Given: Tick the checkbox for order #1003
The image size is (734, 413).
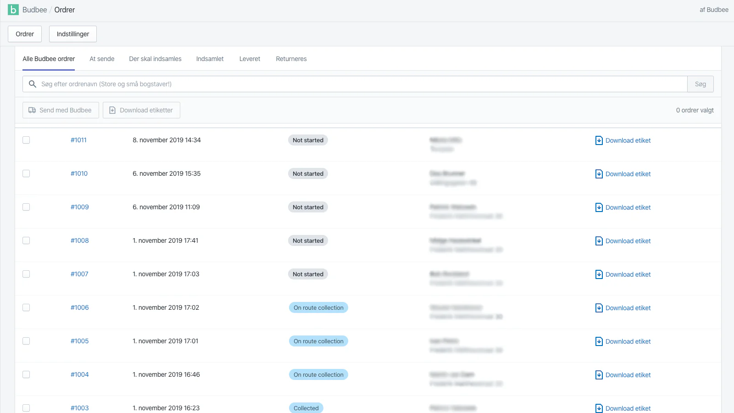Looking at the screenshot, I should pos(26,408).
